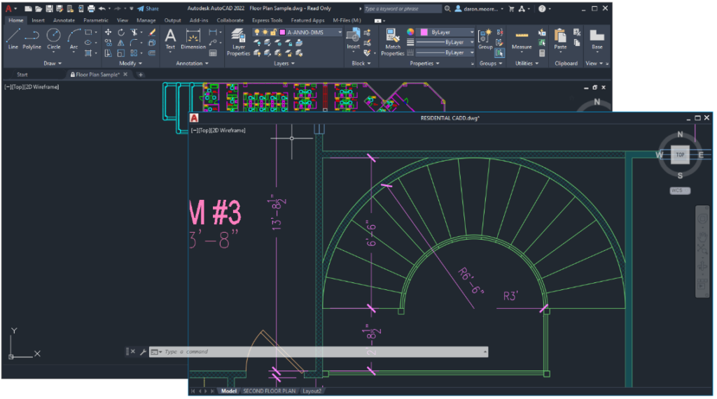Add new drawing tab with plus button
Image resolution: width=717 pixels, height=399 pixels.
tap(140, 74)
